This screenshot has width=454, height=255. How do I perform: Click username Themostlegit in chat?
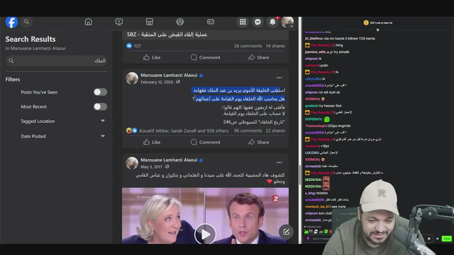tap(315, 126)
